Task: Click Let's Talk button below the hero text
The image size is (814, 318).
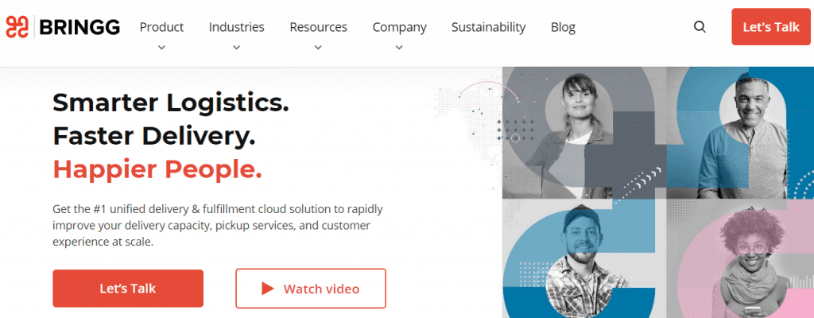Action: [128, 289]
